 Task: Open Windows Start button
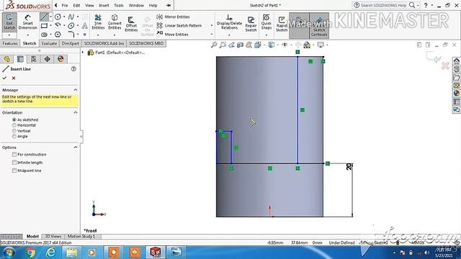pos(9,253)
